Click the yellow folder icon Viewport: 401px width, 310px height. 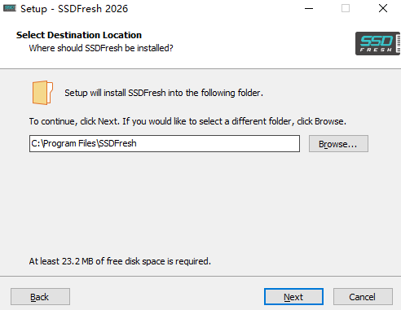point(42,93)
